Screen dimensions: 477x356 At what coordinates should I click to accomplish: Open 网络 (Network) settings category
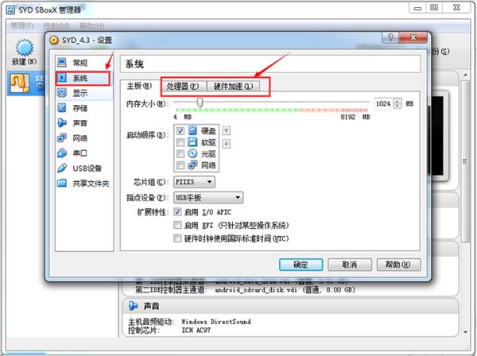click(83, 138)
